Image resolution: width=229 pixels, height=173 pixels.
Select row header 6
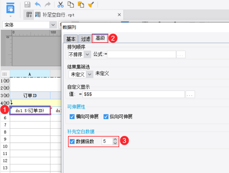pyautogui.click(x=5, y=118)
